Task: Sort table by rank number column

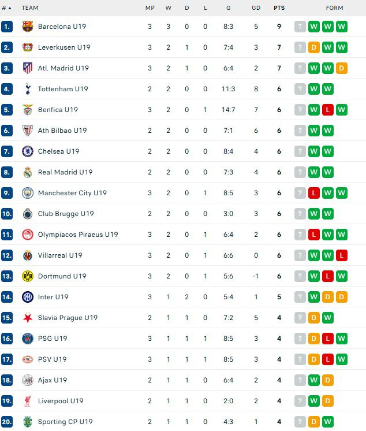Action: [x=7, y=8]
